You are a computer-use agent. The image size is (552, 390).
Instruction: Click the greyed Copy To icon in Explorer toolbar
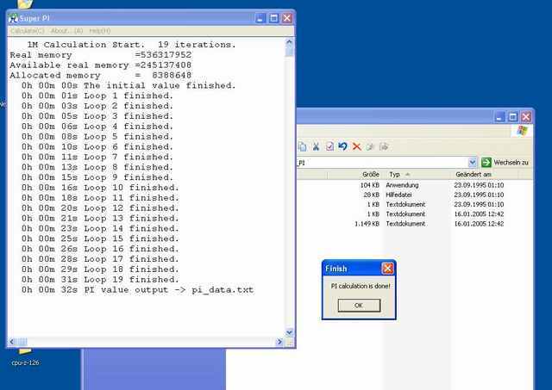pos(383,147)
